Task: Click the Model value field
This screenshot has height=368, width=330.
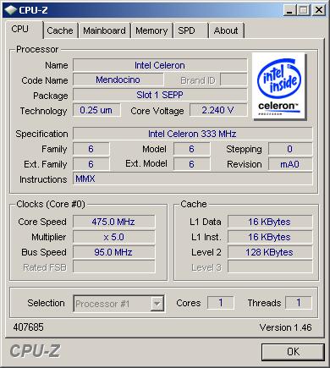Action: [x=192, y=149]
